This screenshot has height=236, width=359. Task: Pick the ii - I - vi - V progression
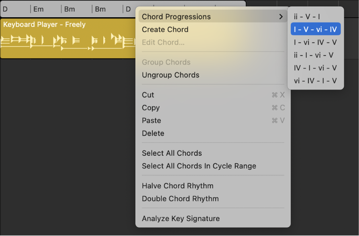click(316, 55)
